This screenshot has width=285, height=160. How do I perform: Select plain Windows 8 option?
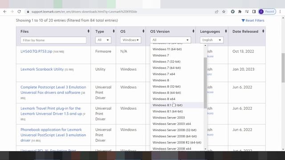177,80
